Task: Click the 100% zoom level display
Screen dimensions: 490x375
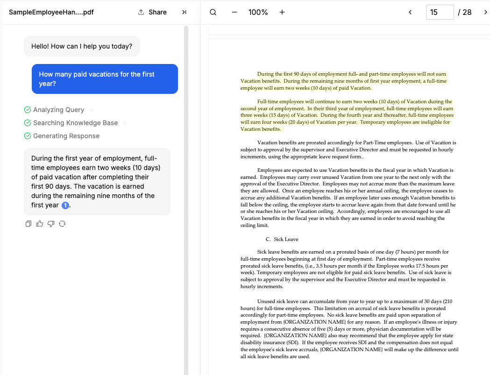Action: coord(258,12)
